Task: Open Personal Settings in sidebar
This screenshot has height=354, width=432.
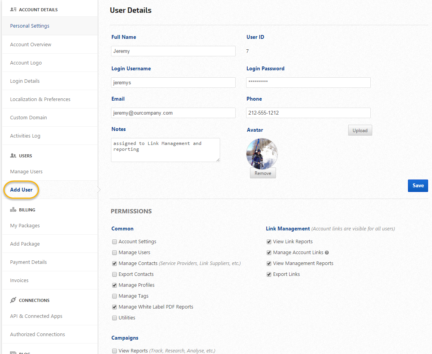Action: tap(30, 26)
